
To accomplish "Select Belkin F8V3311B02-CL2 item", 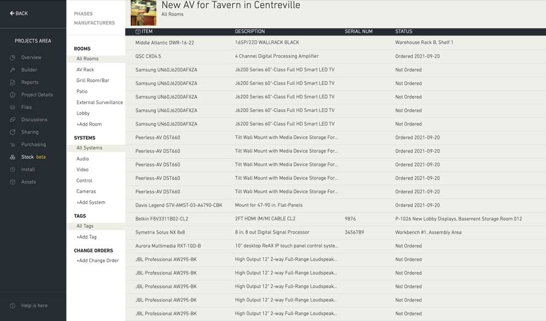I will [162, 219].
